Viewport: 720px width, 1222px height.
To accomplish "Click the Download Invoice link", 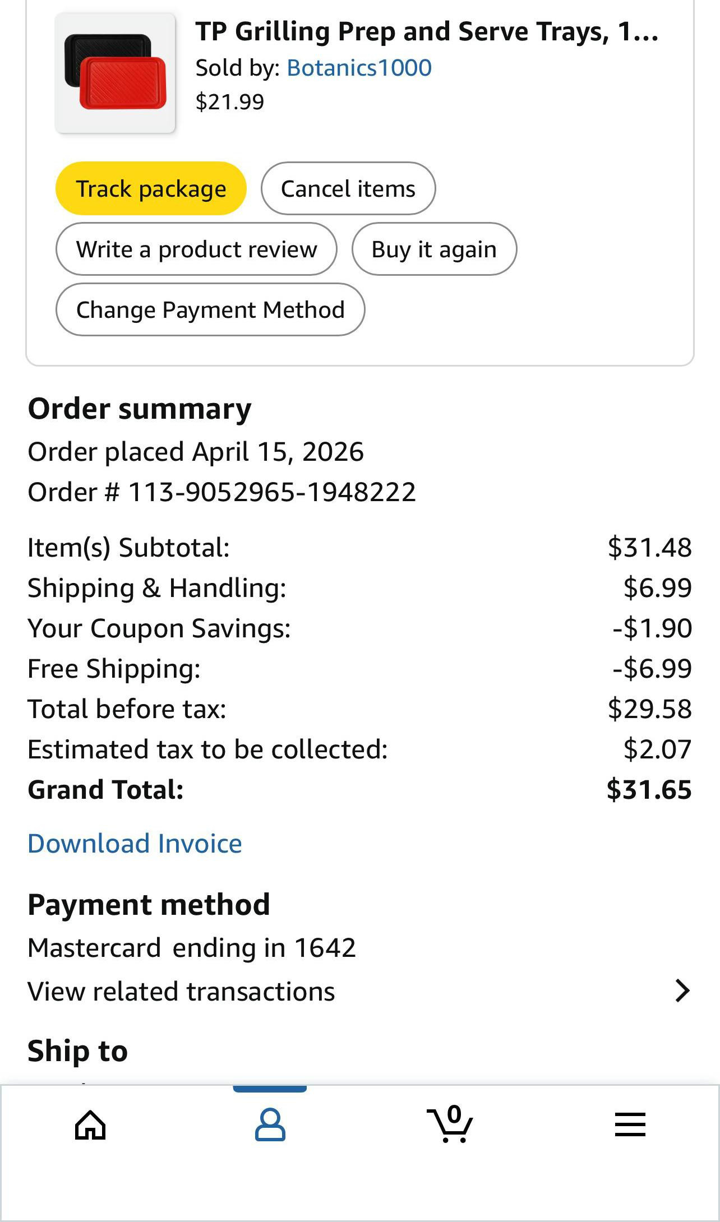I will pos(135,843).
